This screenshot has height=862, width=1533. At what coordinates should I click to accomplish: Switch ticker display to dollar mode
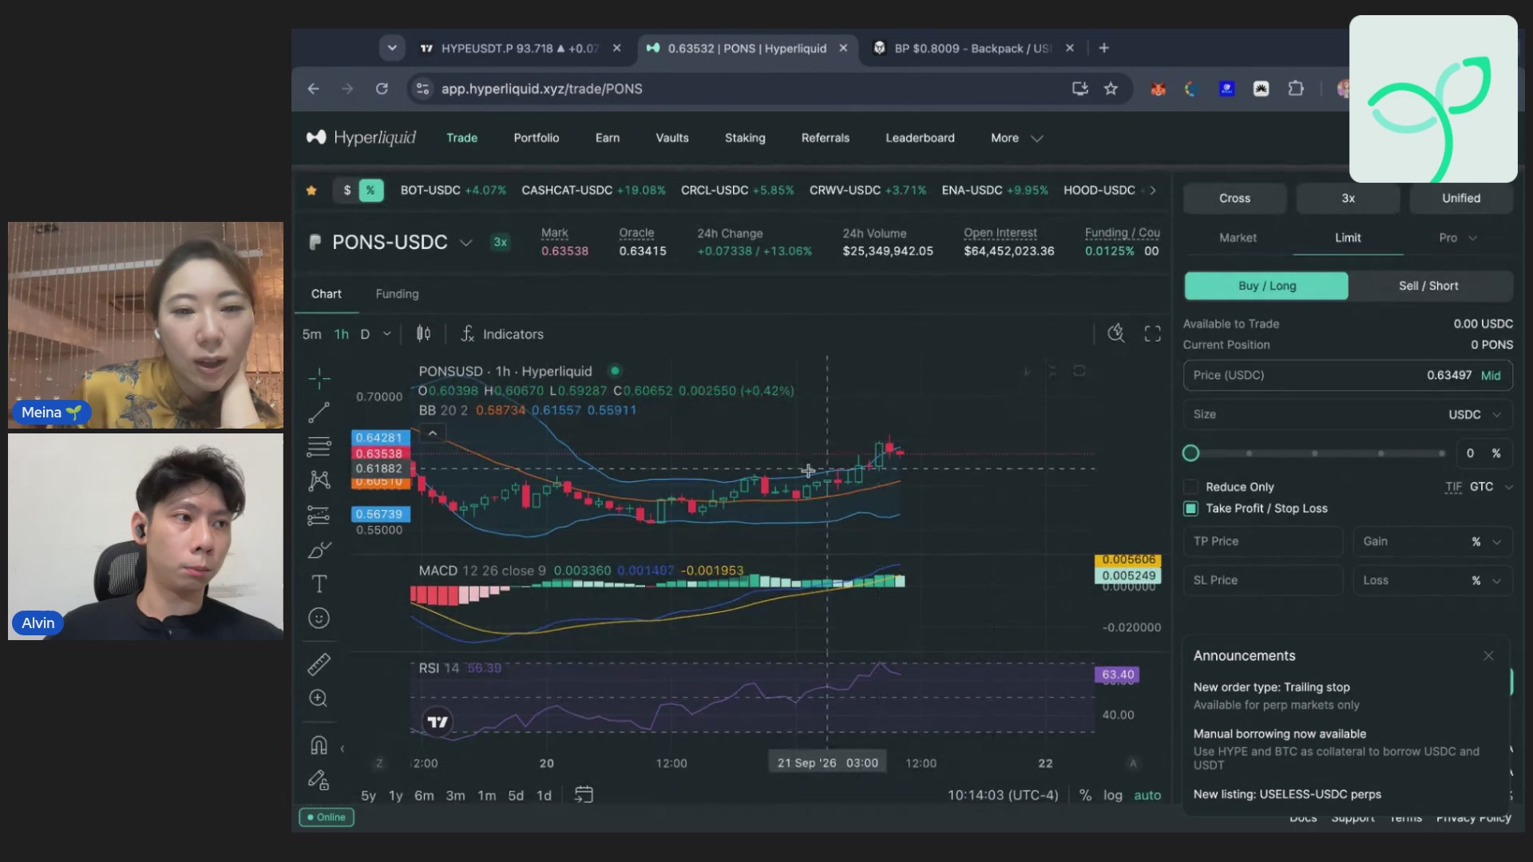347,190
